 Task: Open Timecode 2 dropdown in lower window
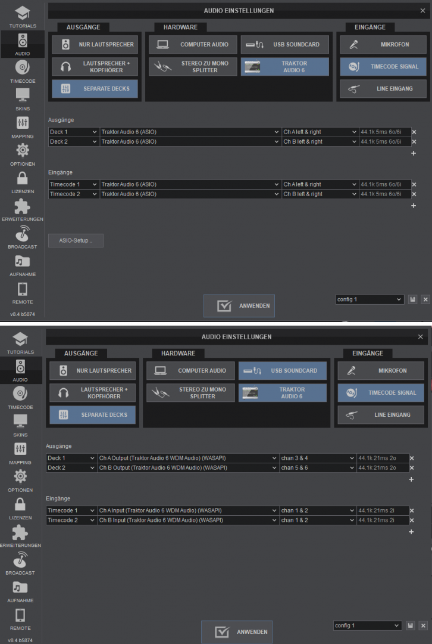point(71,521)
